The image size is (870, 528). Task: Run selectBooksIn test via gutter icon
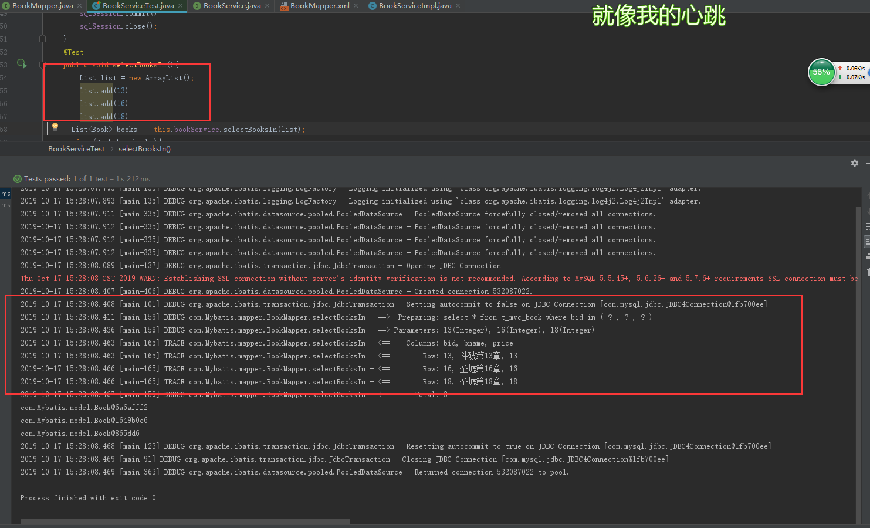point(22,63)
